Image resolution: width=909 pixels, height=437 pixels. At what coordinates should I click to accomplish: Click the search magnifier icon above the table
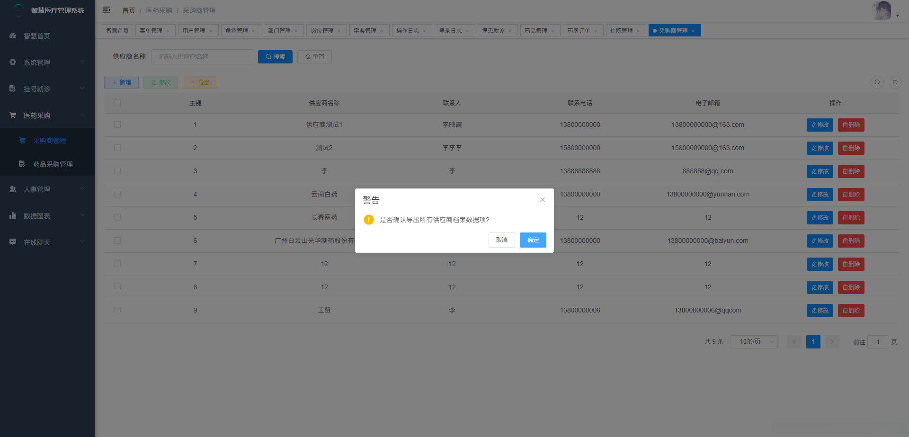click(877, 82)
